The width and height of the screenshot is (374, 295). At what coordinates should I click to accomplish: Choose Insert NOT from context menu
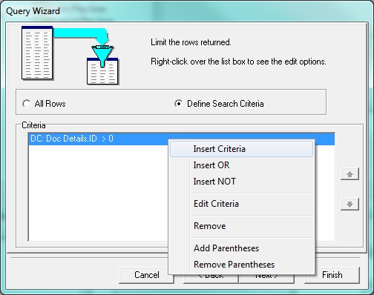point(241,182)
